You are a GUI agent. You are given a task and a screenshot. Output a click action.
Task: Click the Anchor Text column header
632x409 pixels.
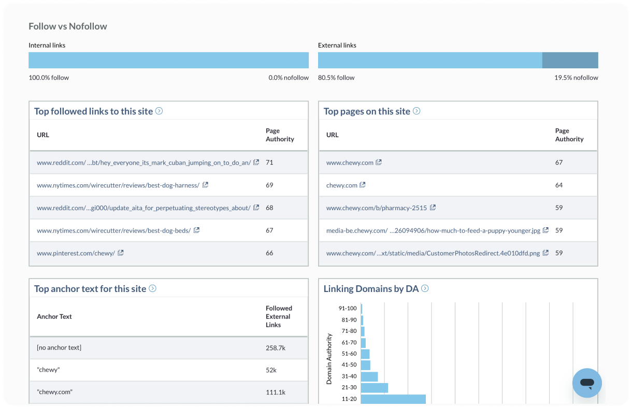tap(54, 316)
